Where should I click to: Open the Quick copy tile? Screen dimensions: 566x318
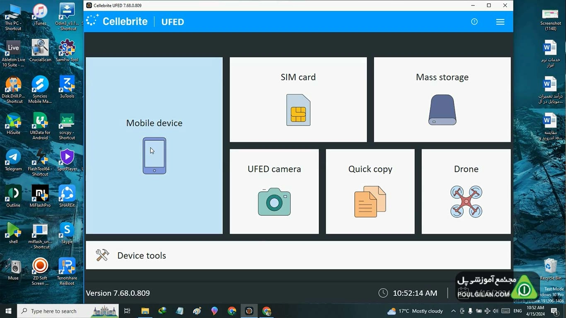coord(370,191)
